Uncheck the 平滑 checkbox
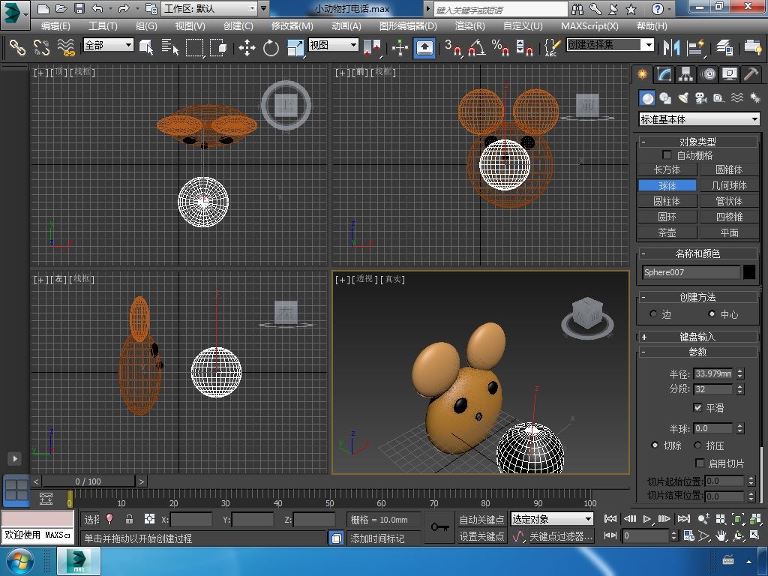The image size is (768, 576). (x=698, y=407)
